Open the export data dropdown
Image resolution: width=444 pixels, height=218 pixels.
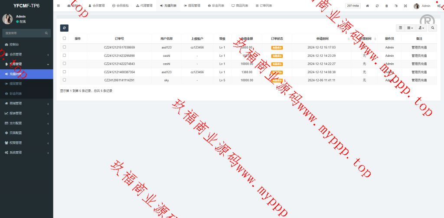click(x=421, y=28)
